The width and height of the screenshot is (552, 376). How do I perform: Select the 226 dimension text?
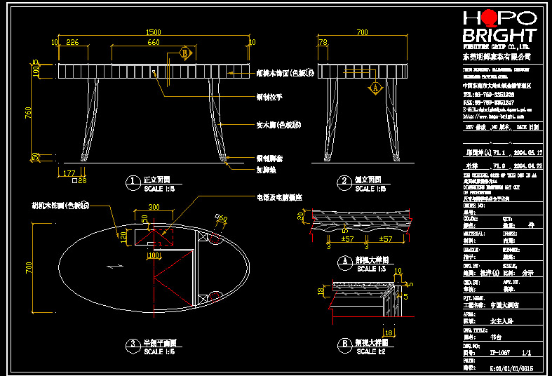click(x=72, y=42)
